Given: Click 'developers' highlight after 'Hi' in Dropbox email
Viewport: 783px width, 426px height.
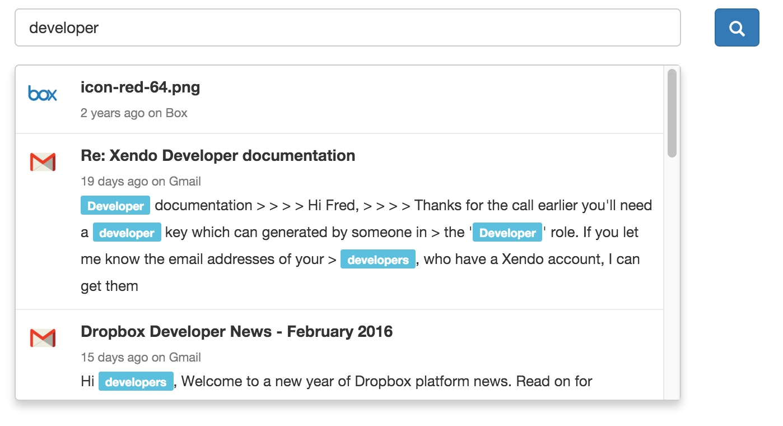Looking at the screenshot, I should click(136, 382).
